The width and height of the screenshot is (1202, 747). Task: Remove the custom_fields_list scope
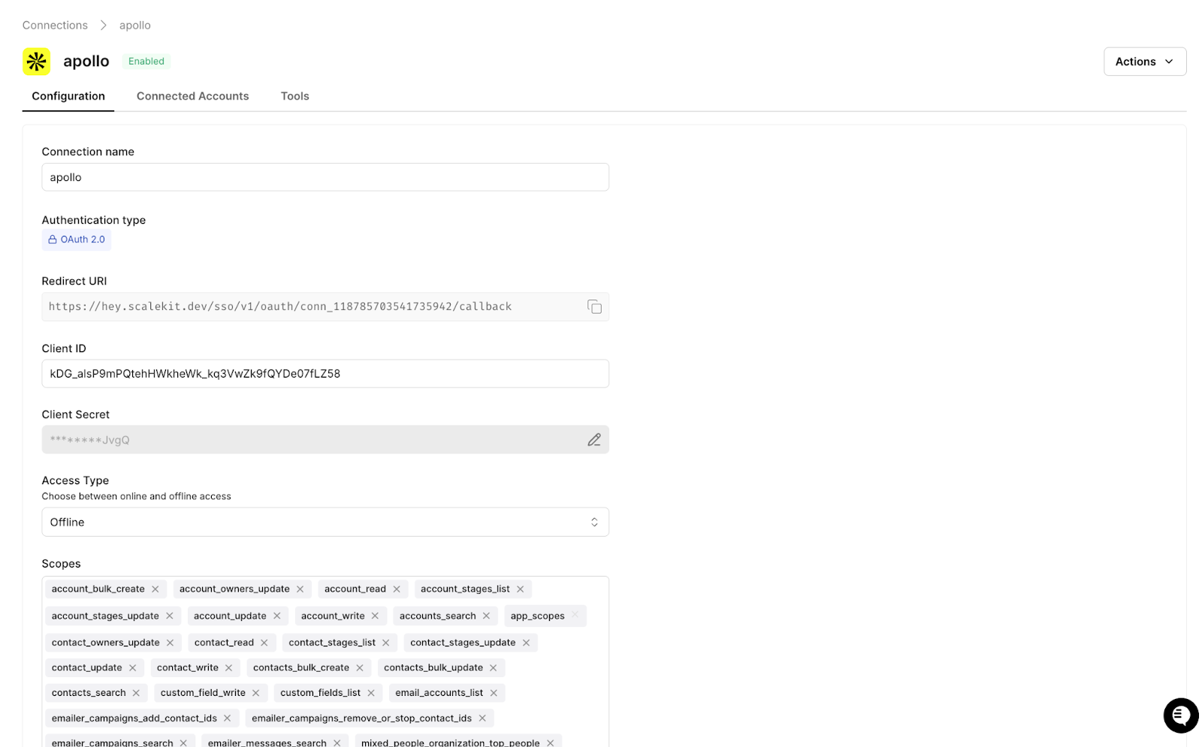(x=371, y=693)
